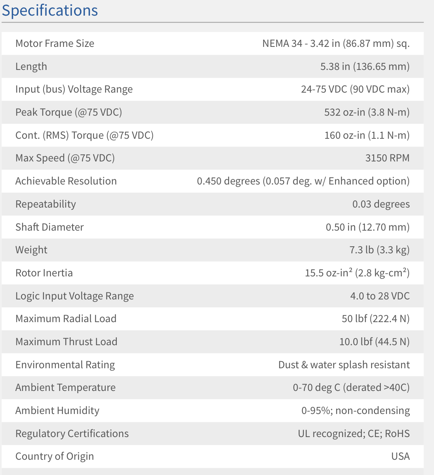Click the 0.03 degrees repeatability value

tap(380, 204)
